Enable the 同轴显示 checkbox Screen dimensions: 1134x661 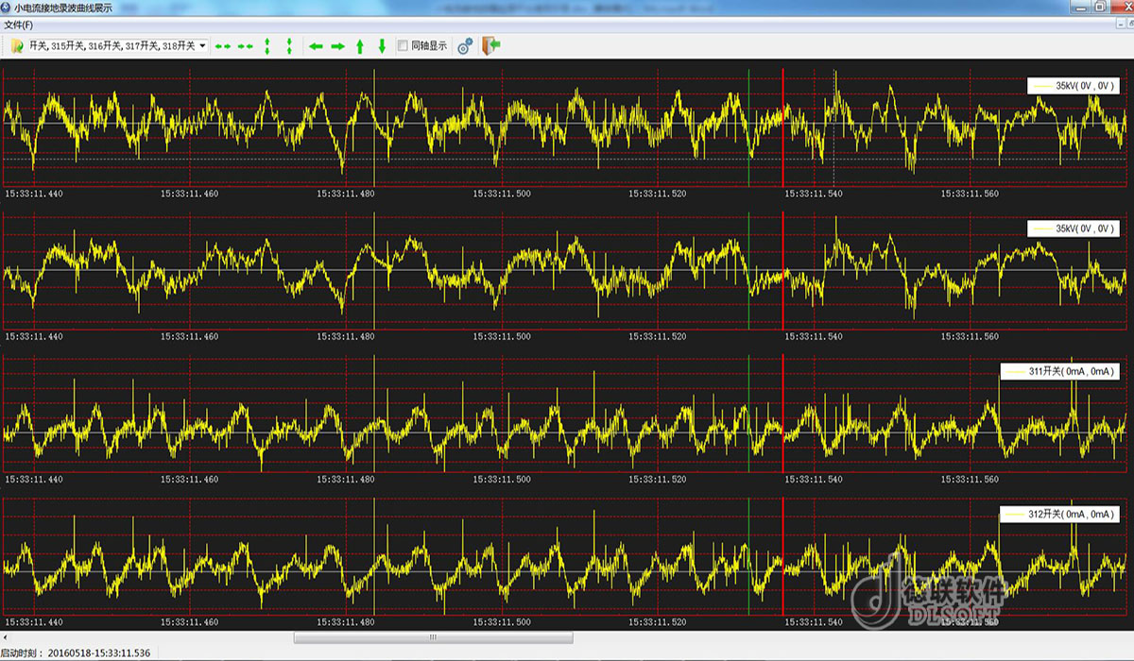coord(404,45)
